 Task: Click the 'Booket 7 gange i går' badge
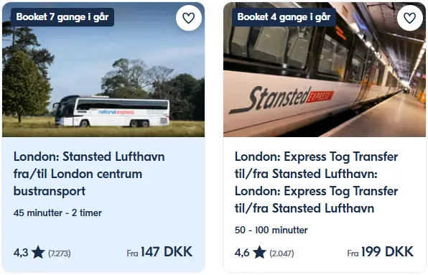62,17
